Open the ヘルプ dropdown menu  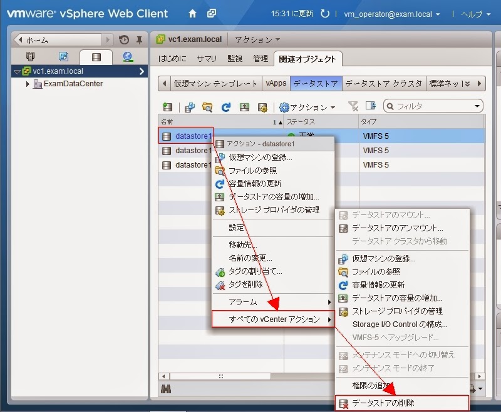[475, 14]
